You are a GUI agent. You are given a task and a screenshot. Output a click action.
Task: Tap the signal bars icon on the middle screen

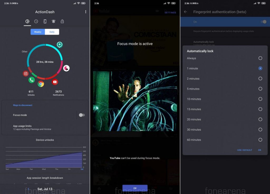tap(165, 3)
